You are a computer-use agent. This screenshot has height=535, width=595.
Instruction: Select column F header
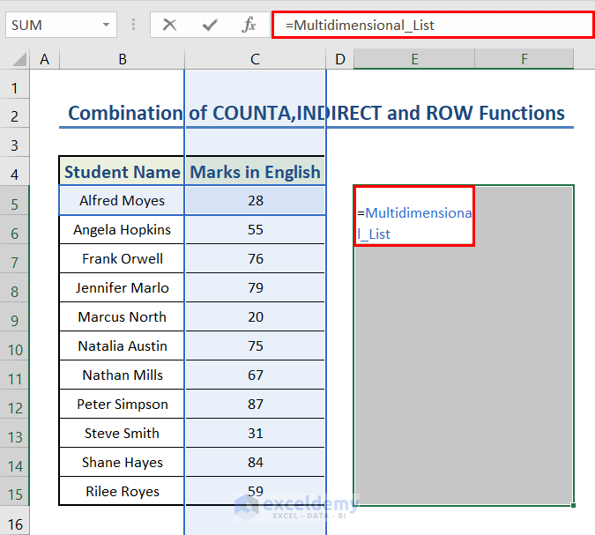[524, 59]
